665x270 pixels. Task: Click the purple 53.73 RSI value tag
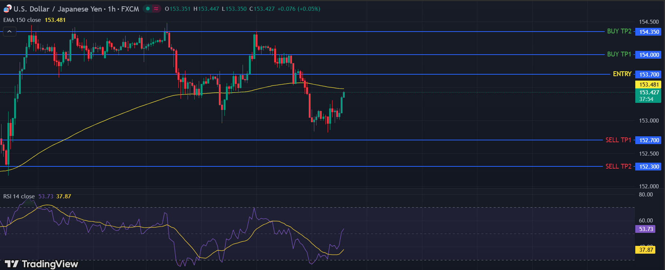pyautogui.click(x=646, y=229)
